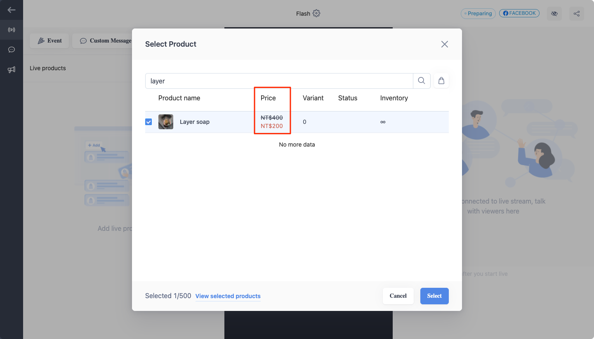The height and width of the screenshot is (339, 594).
Task: Click the Live products heading
Action: (48, 68)
